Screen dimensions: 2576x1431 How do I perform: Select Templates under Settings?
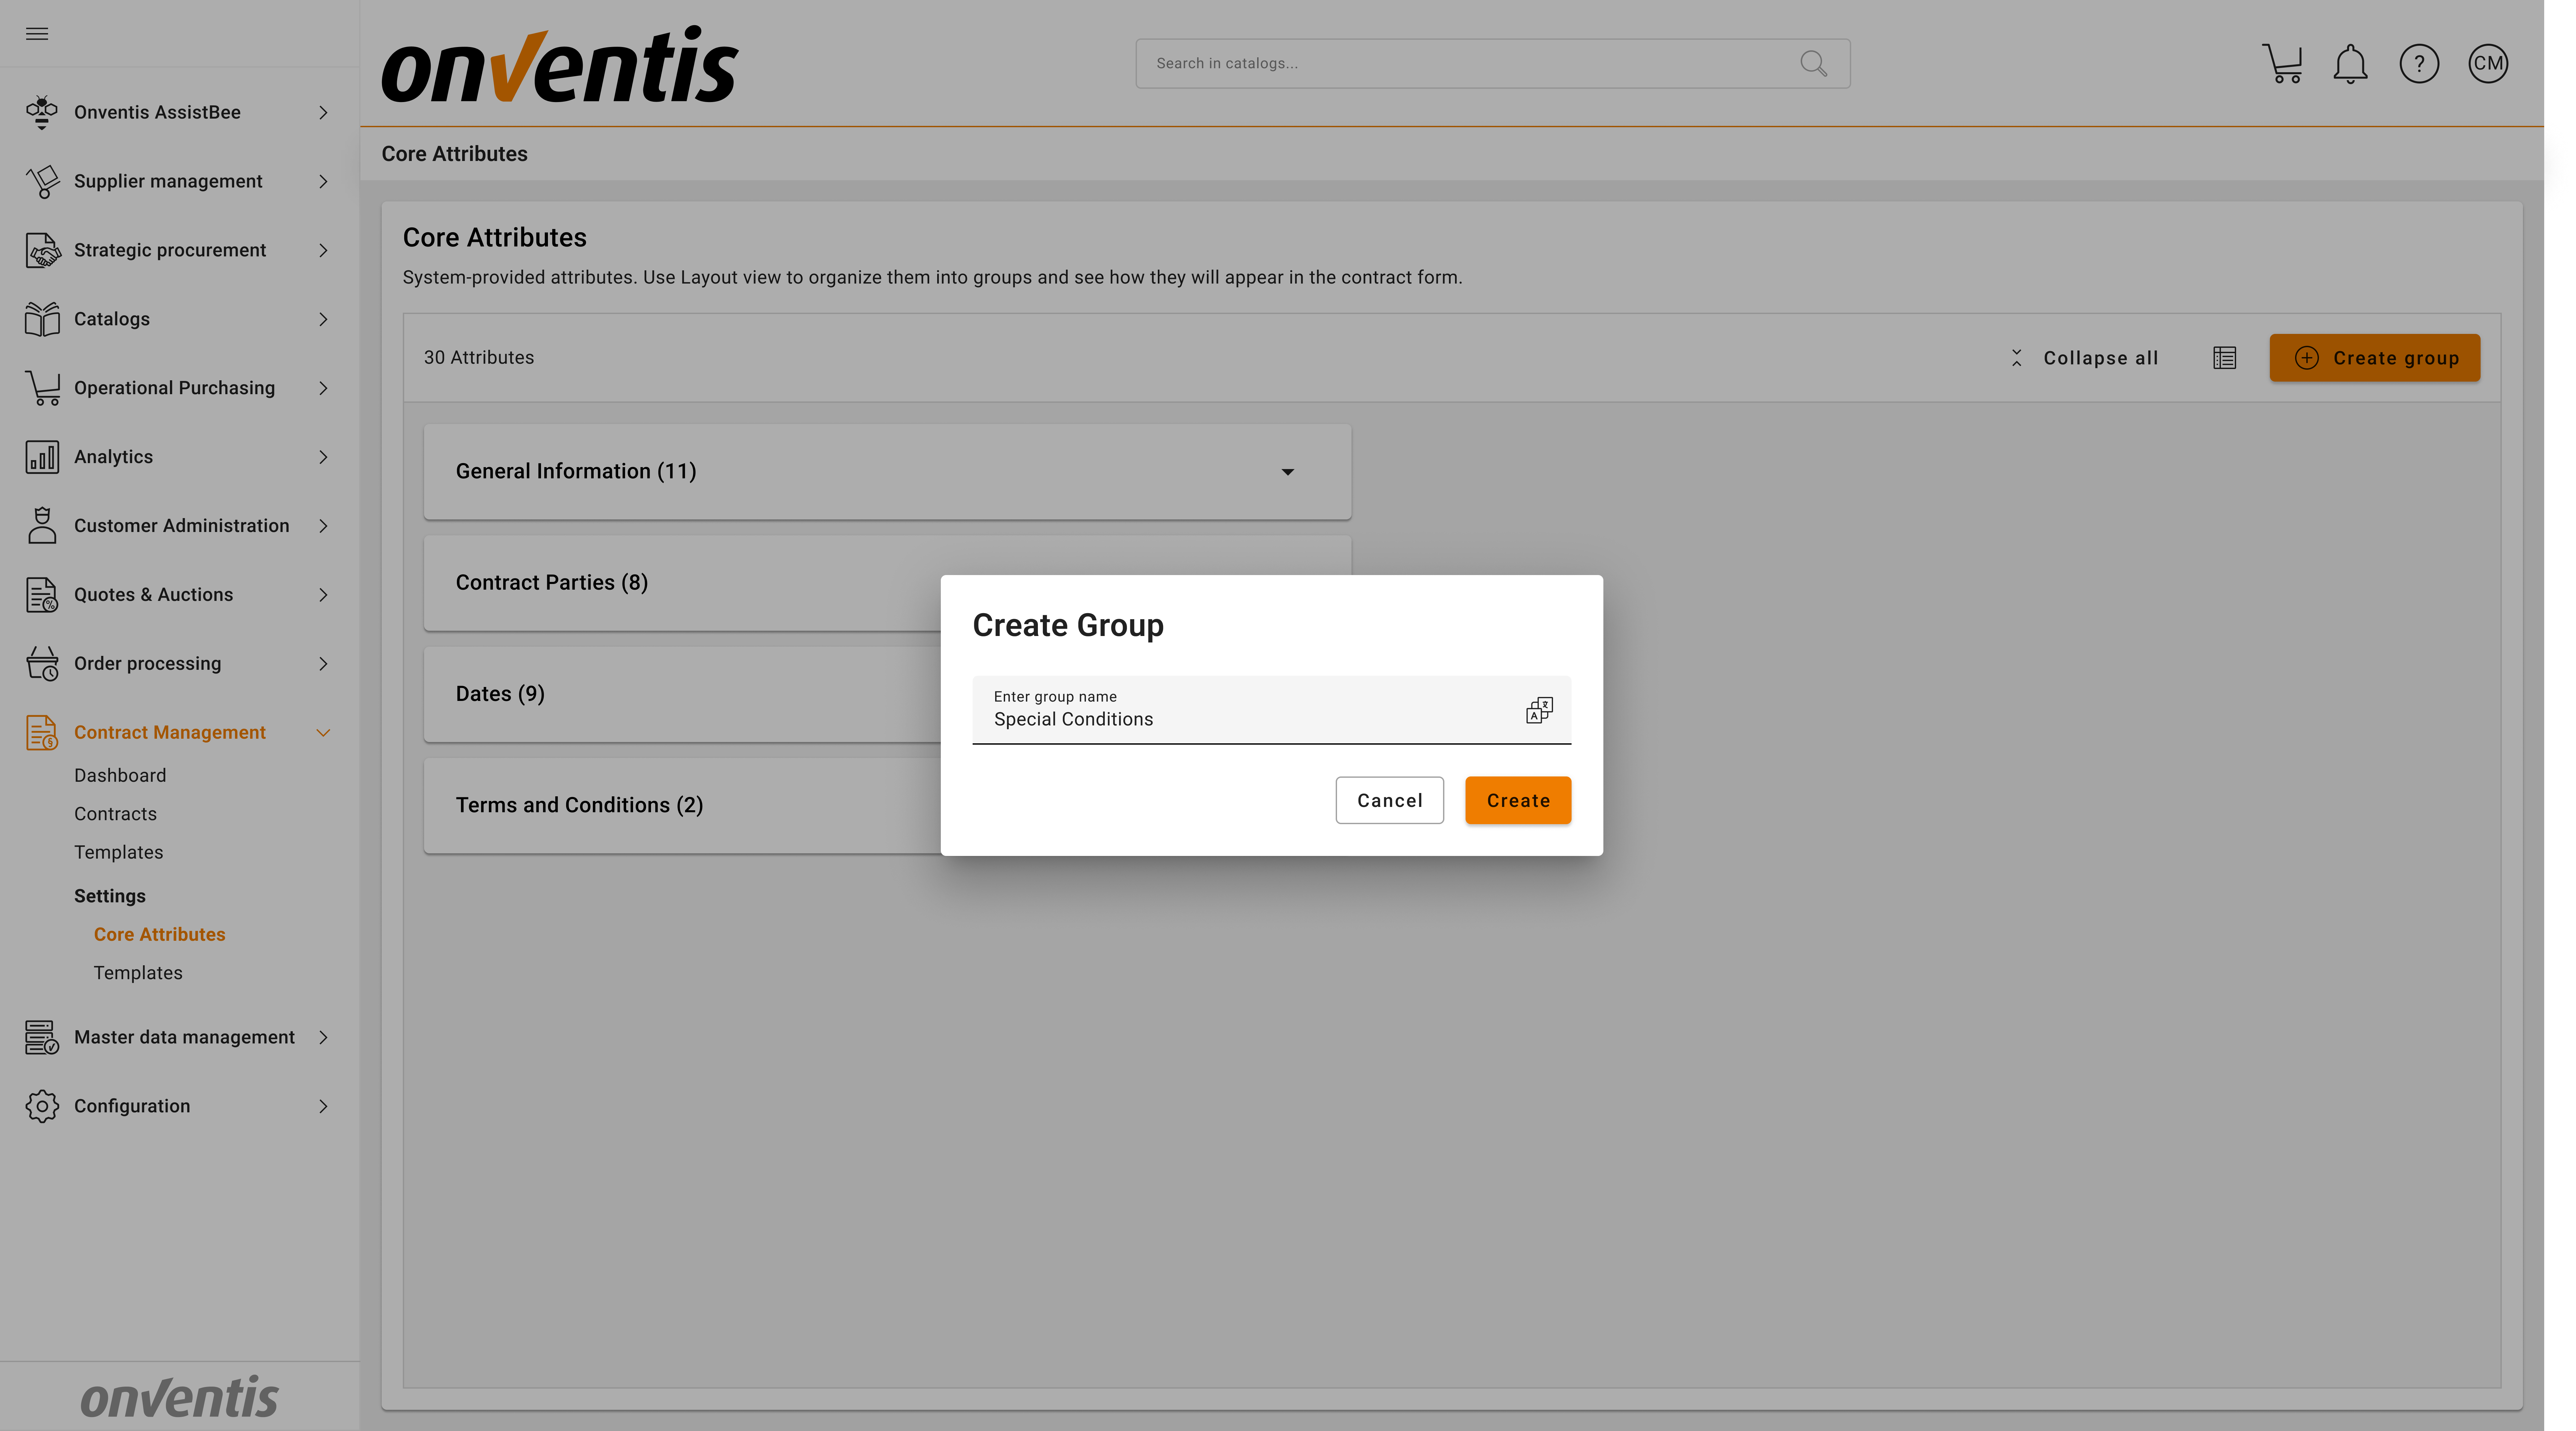pos(138,973)
